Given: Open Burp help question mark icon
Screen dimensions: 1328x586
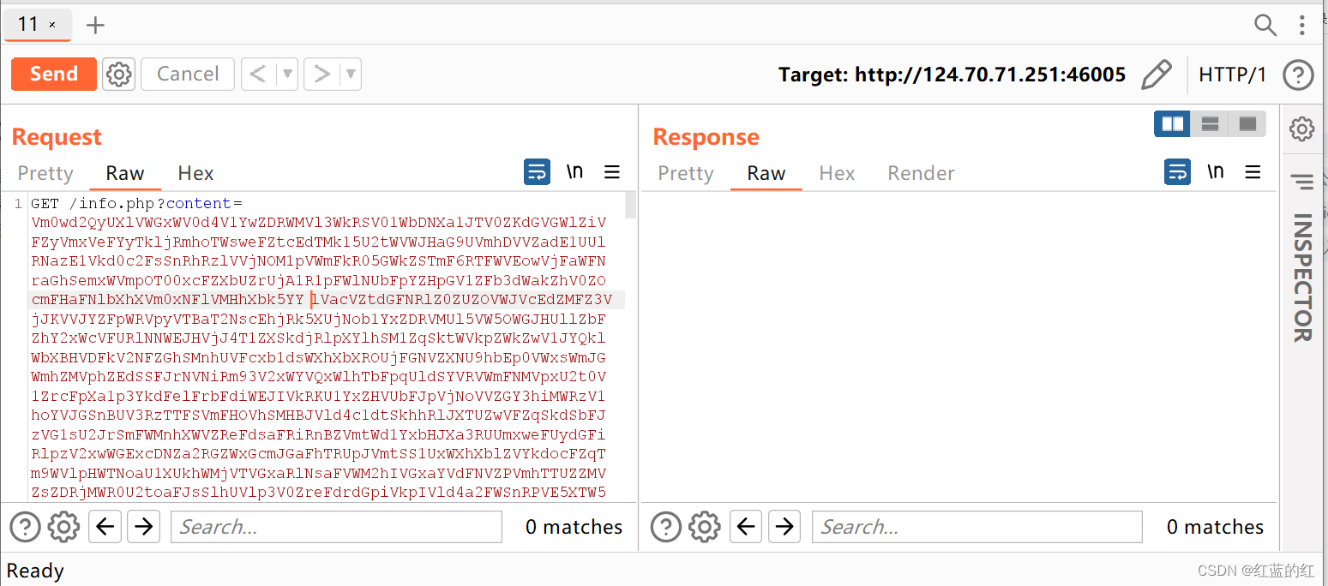Looking at the screenshot, I should (x=1298, y=75).
